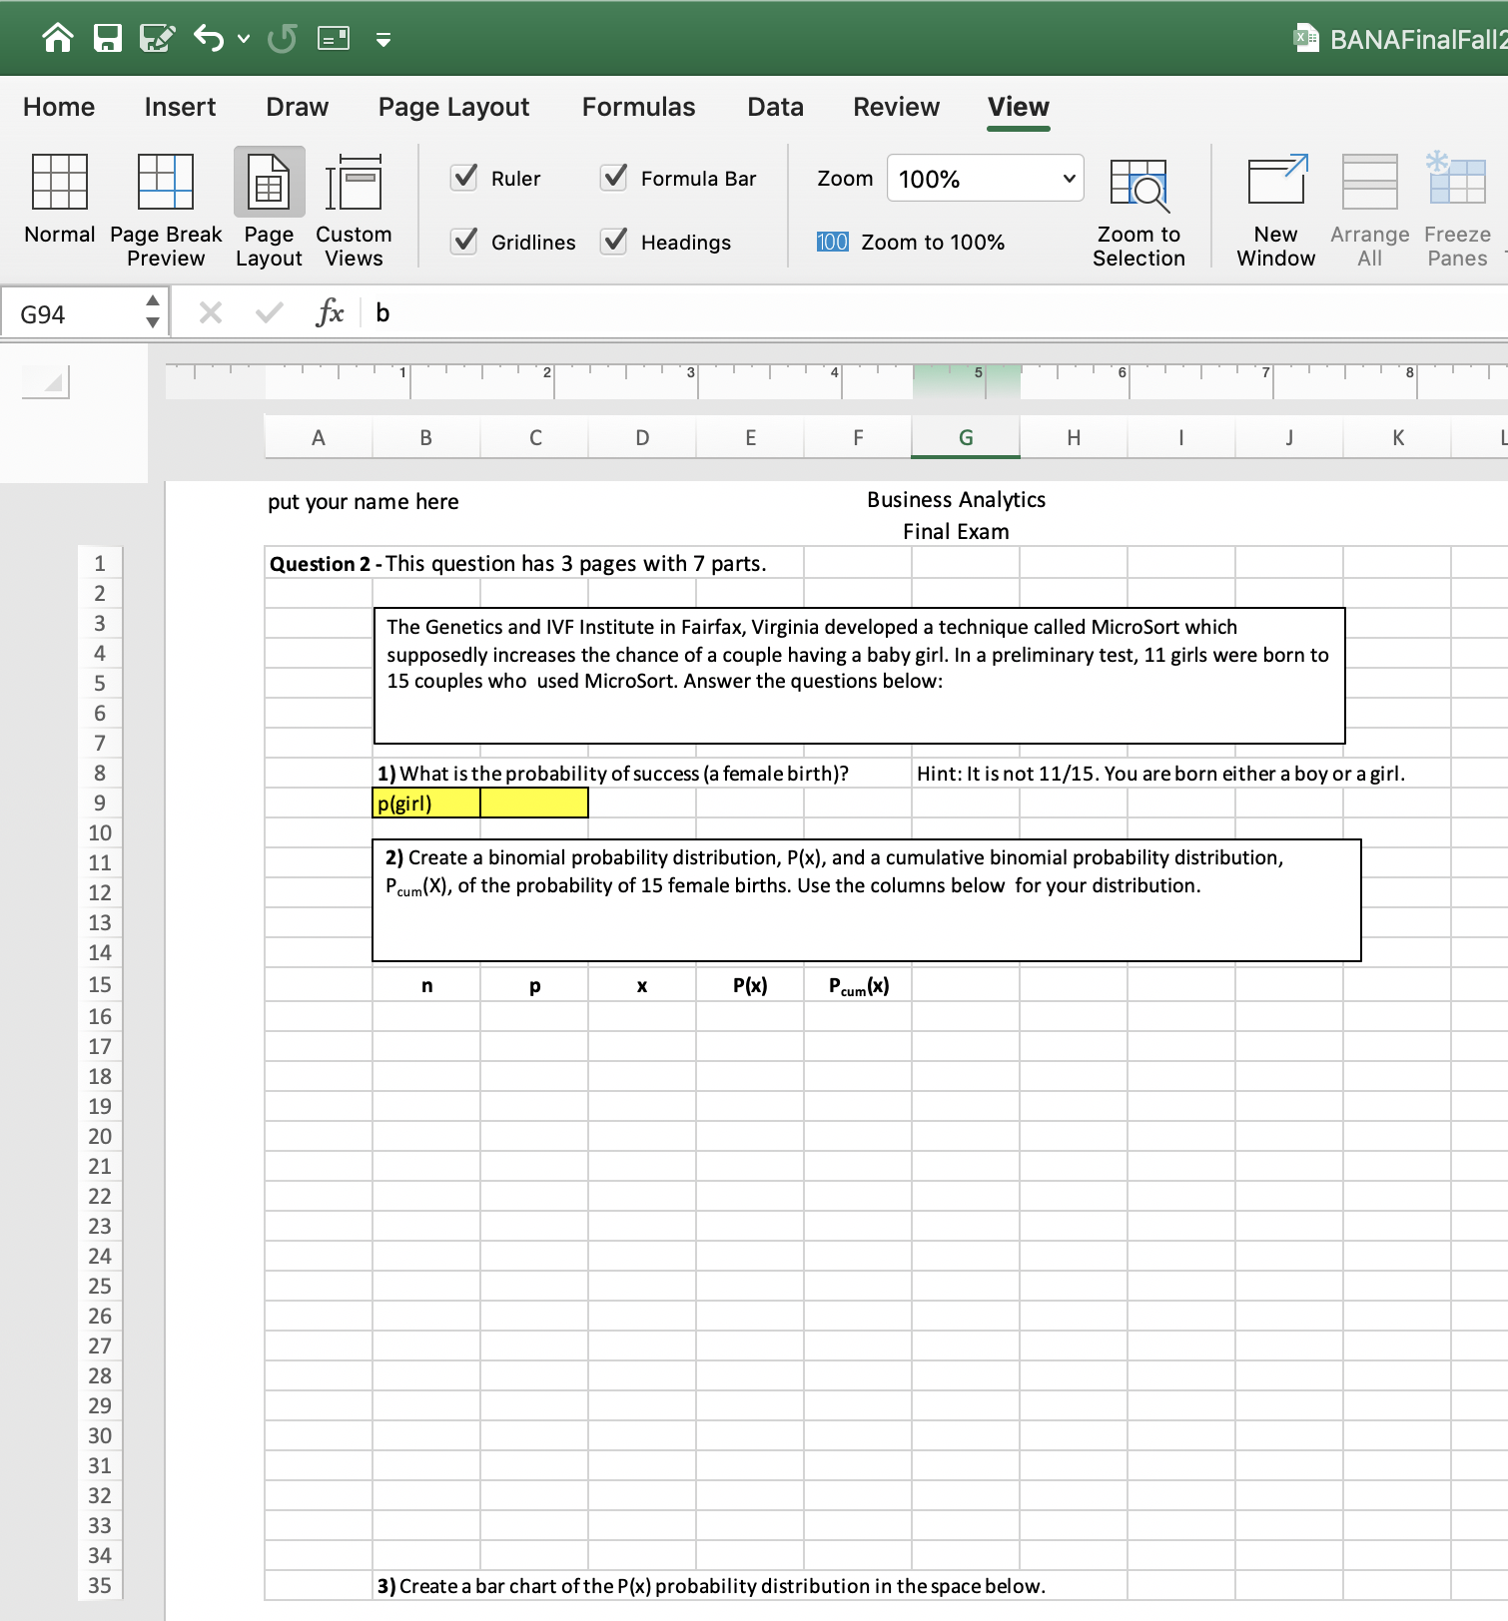Toggle the Headings checkbox
Viewport: 1508px width, 1621px height.
coord(614,241)
